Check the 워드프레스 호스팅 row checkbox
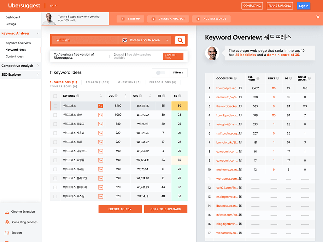Viewport: 323px width, 242px height. 55,197
